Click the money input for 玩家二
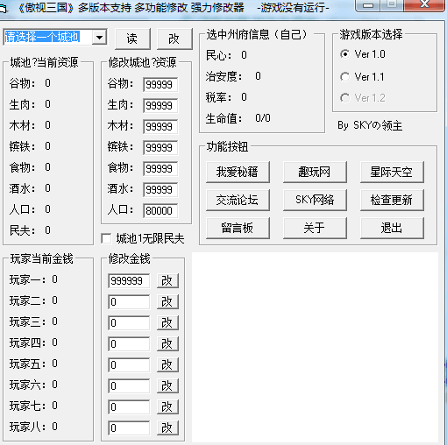Image resolution: width=447 pixels, height=445 pixels. (x=129, y=302)
